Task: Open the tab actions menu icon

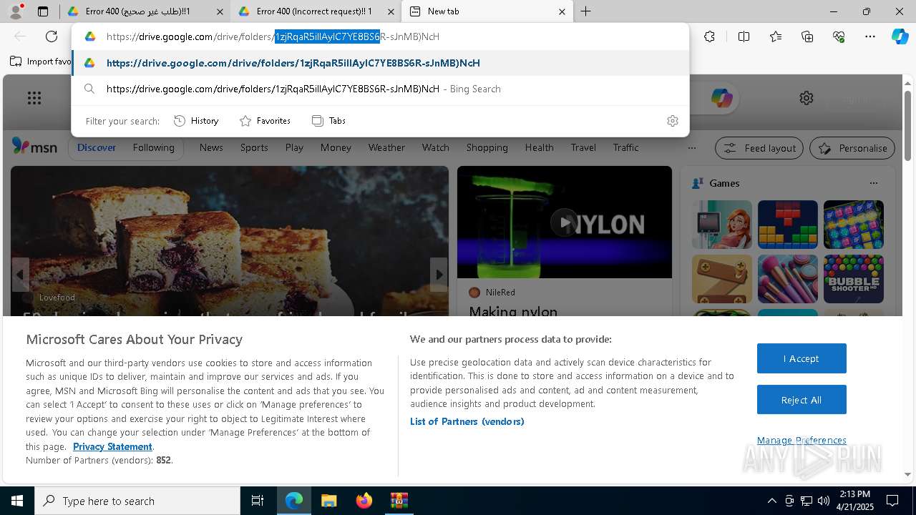Action: [x=43, y=11]
